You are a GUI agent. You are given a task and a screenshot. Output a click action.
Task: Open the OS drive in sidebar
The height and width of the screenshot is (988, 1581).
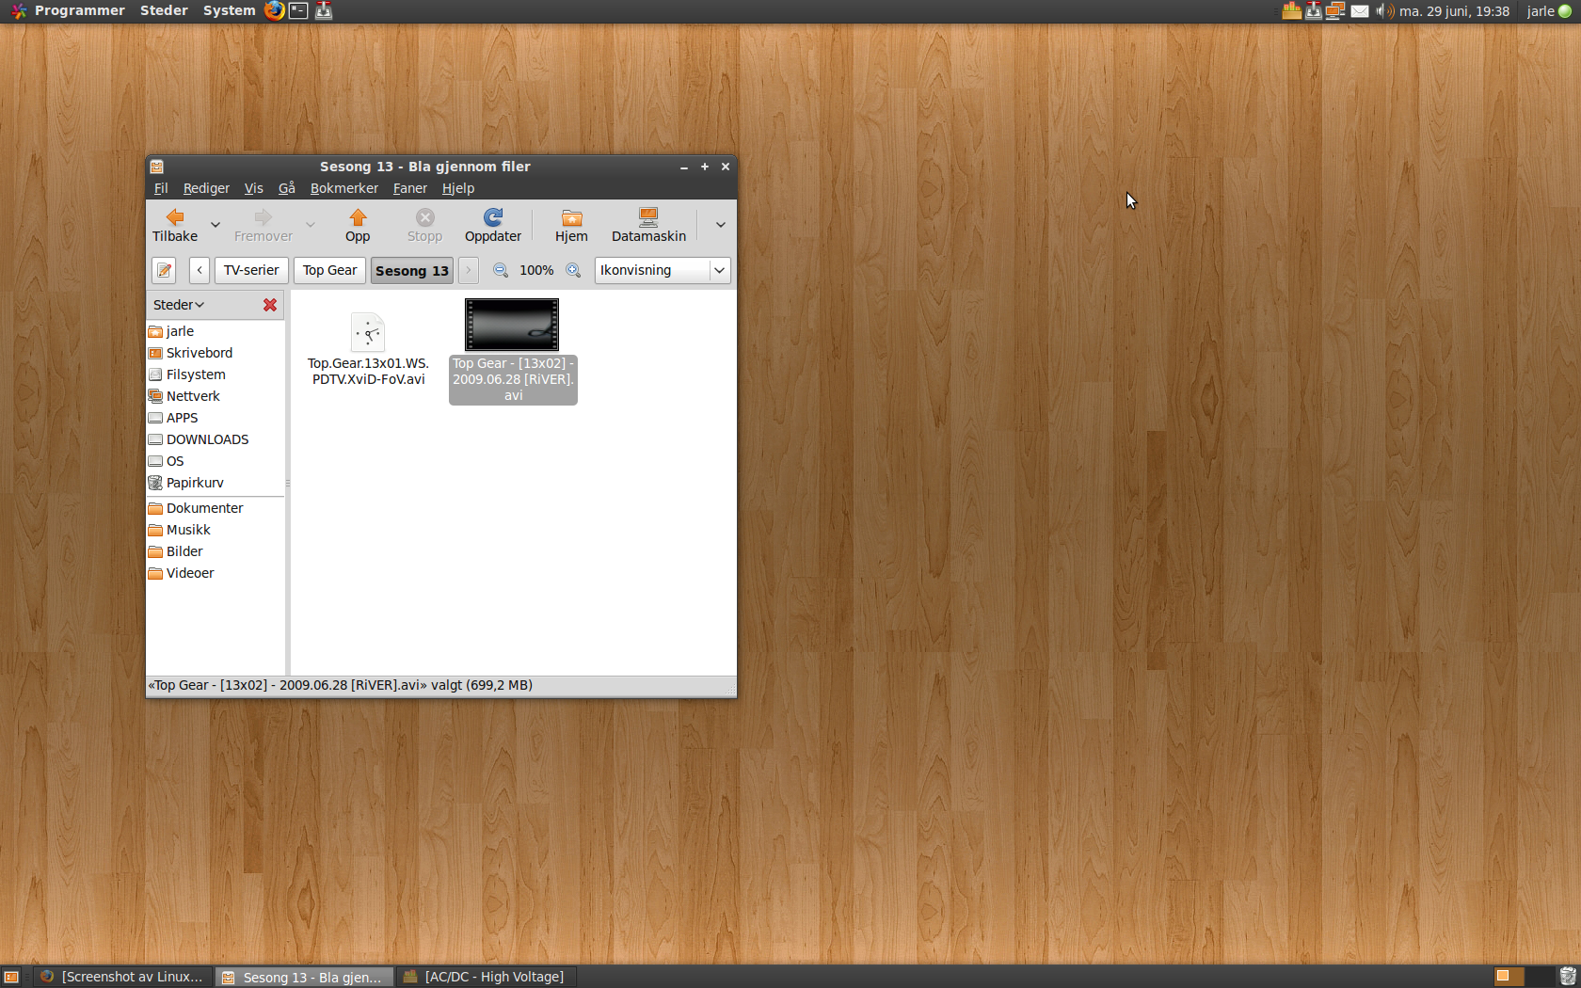point(216,461)
